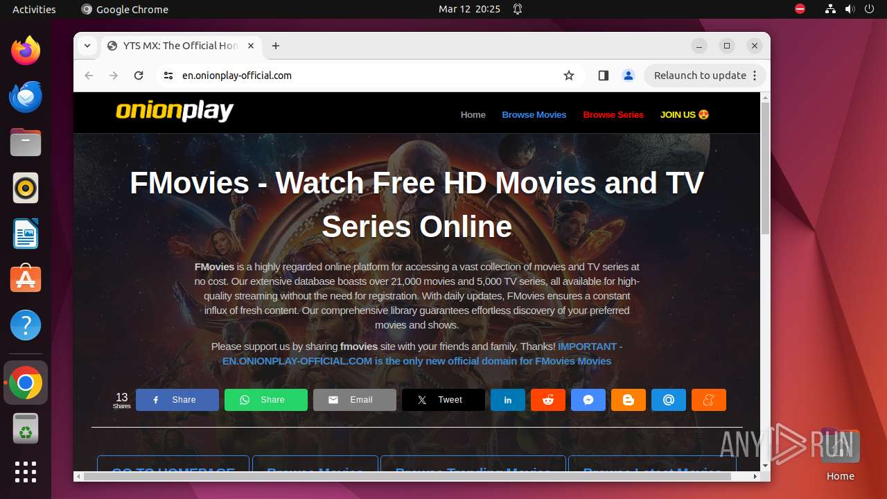Share on Blogger
The image size is (887, 499).
[629, 400]
